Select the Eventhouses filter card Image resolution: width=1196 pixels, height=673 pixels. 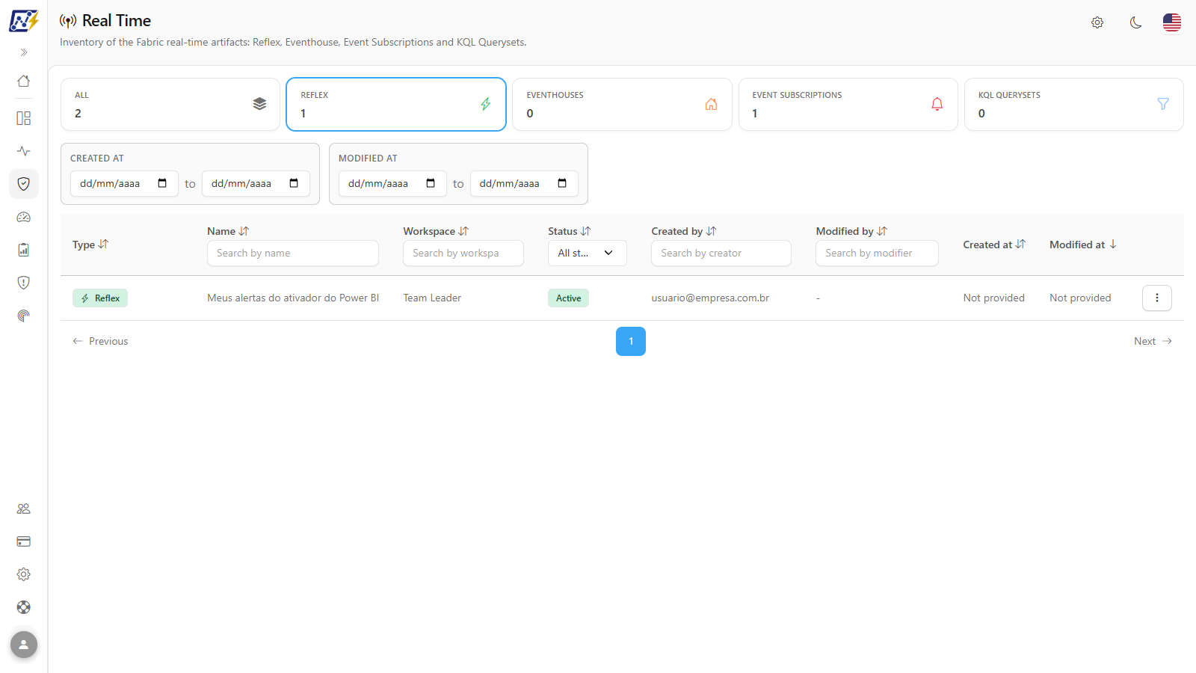point(622,105)
